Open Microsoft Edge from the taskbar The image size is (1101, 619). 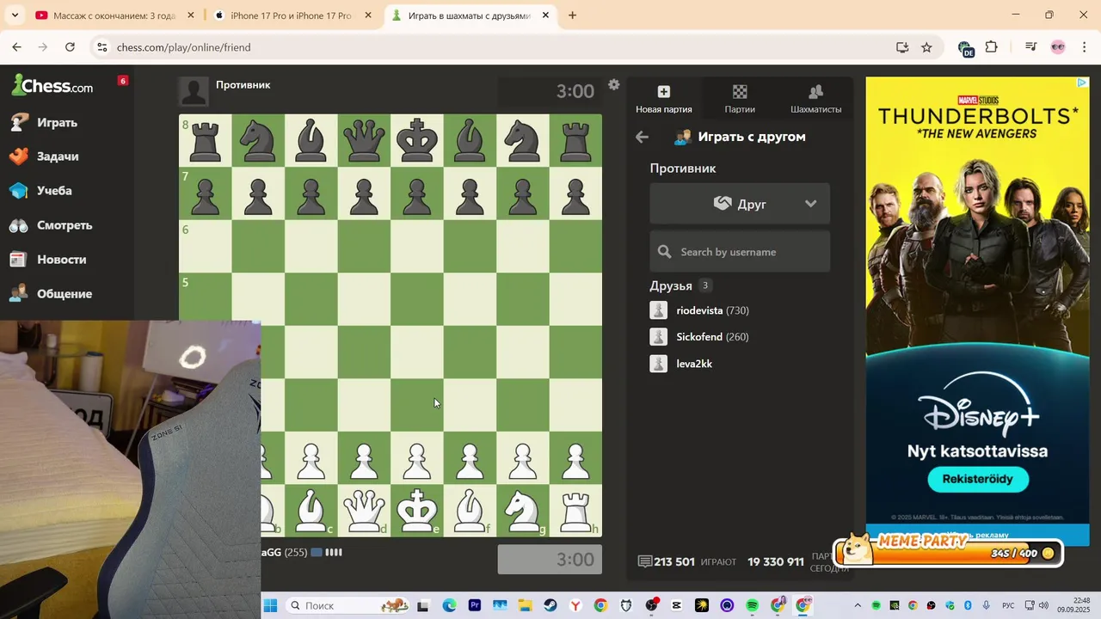click(x=449, y=605)
